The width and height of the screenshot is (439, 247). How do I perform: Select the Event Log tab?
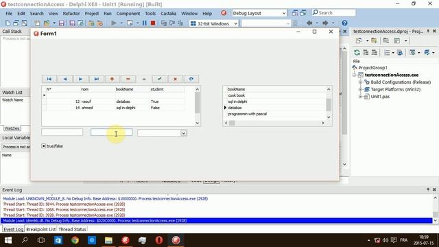pos(13,229)
